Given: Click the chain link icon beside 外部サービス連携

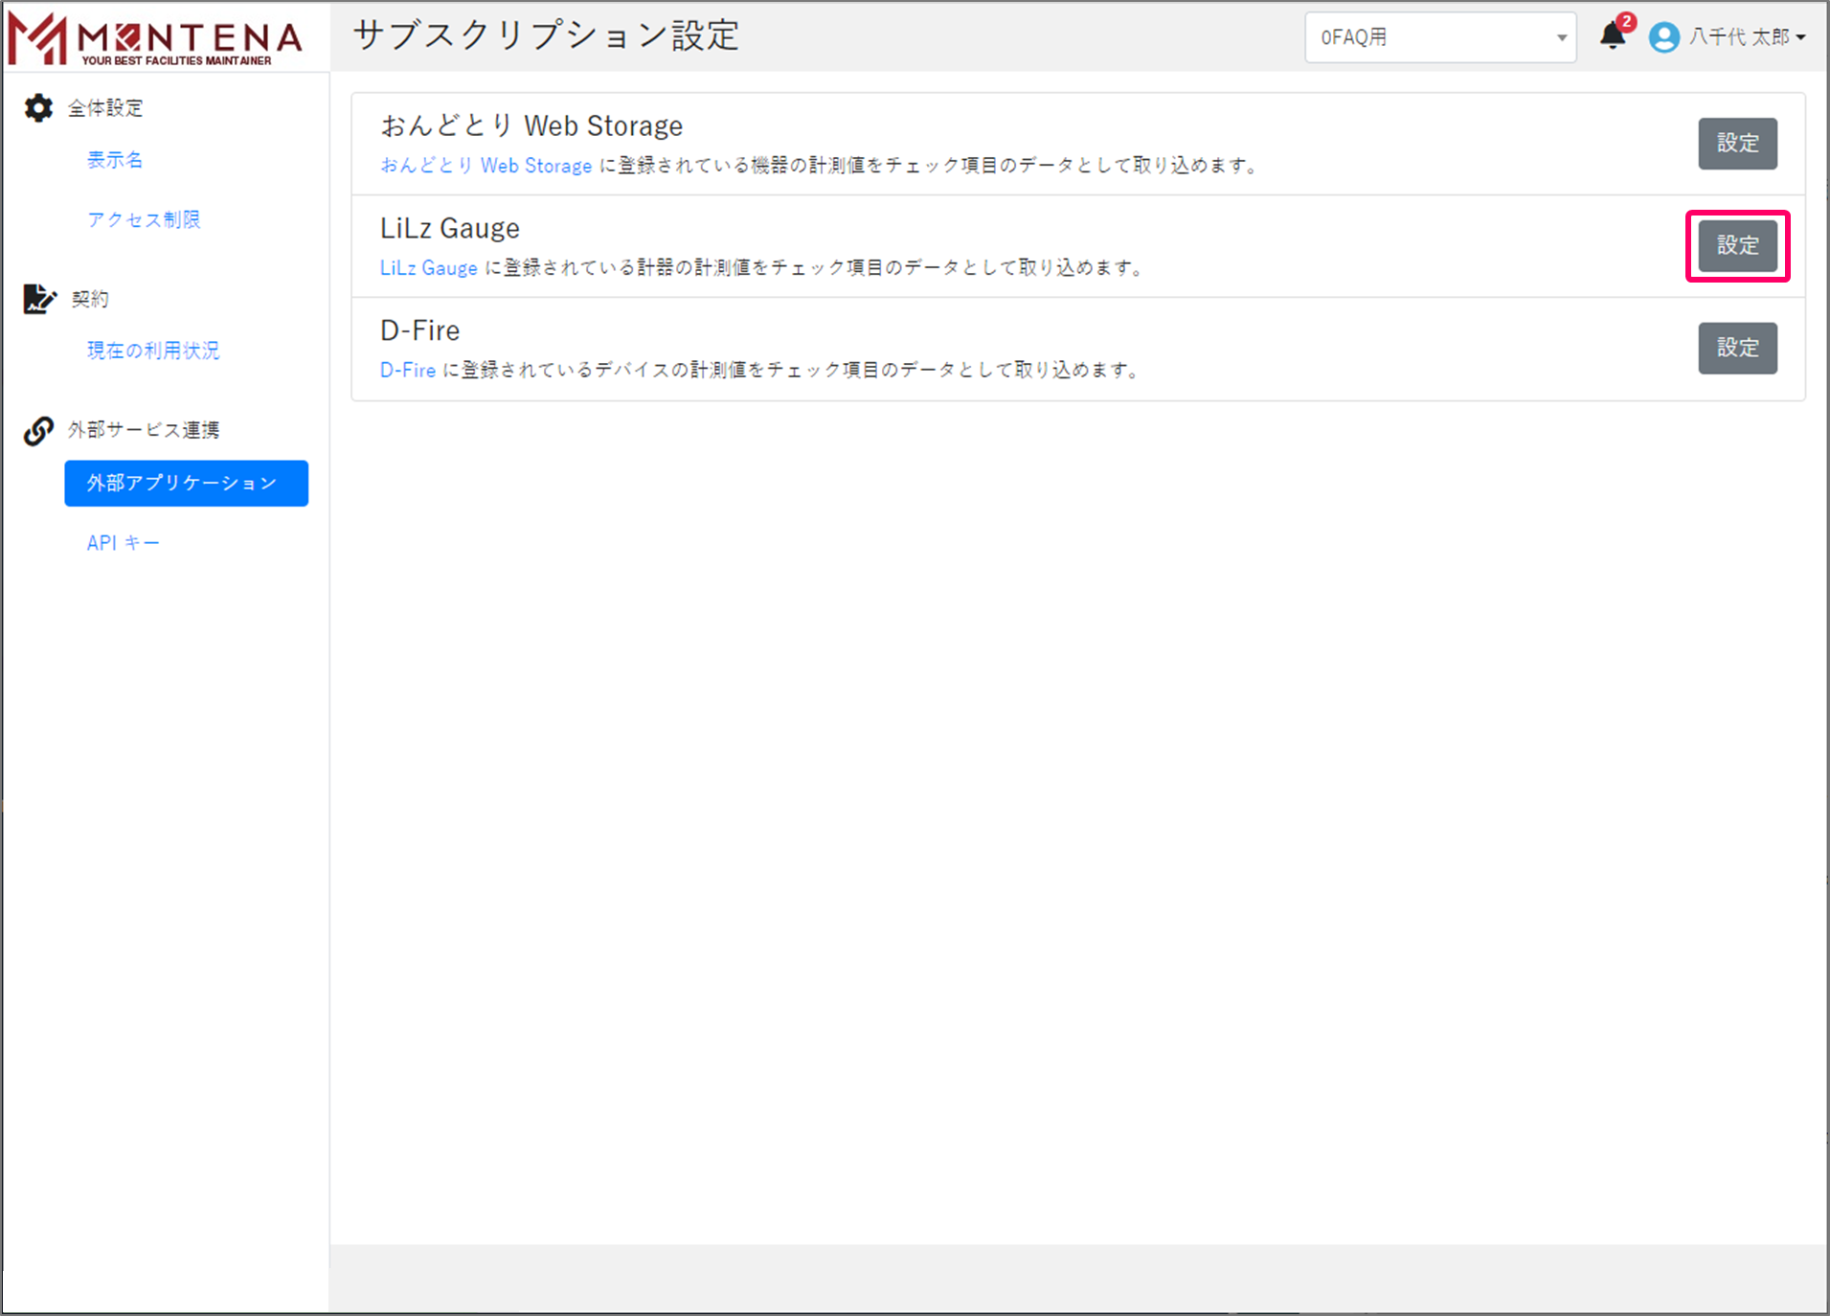Looking at the screenshot, I should tap(38, 431).
